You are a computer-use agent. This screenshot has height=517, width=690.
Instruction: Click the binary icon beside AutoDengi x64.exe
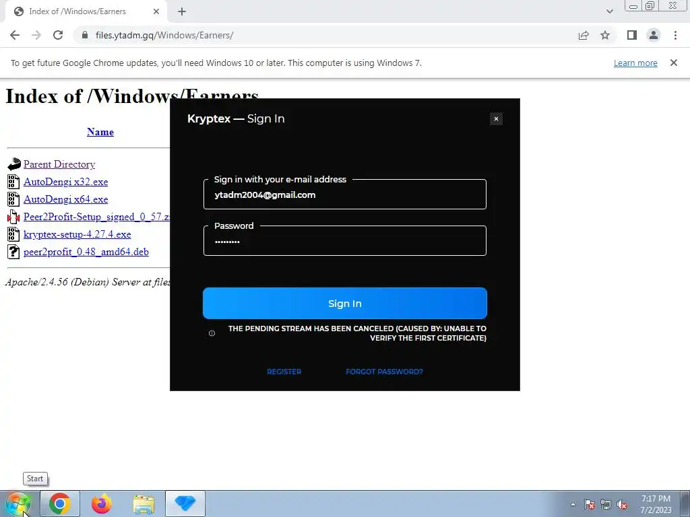(x=13, y=199)
